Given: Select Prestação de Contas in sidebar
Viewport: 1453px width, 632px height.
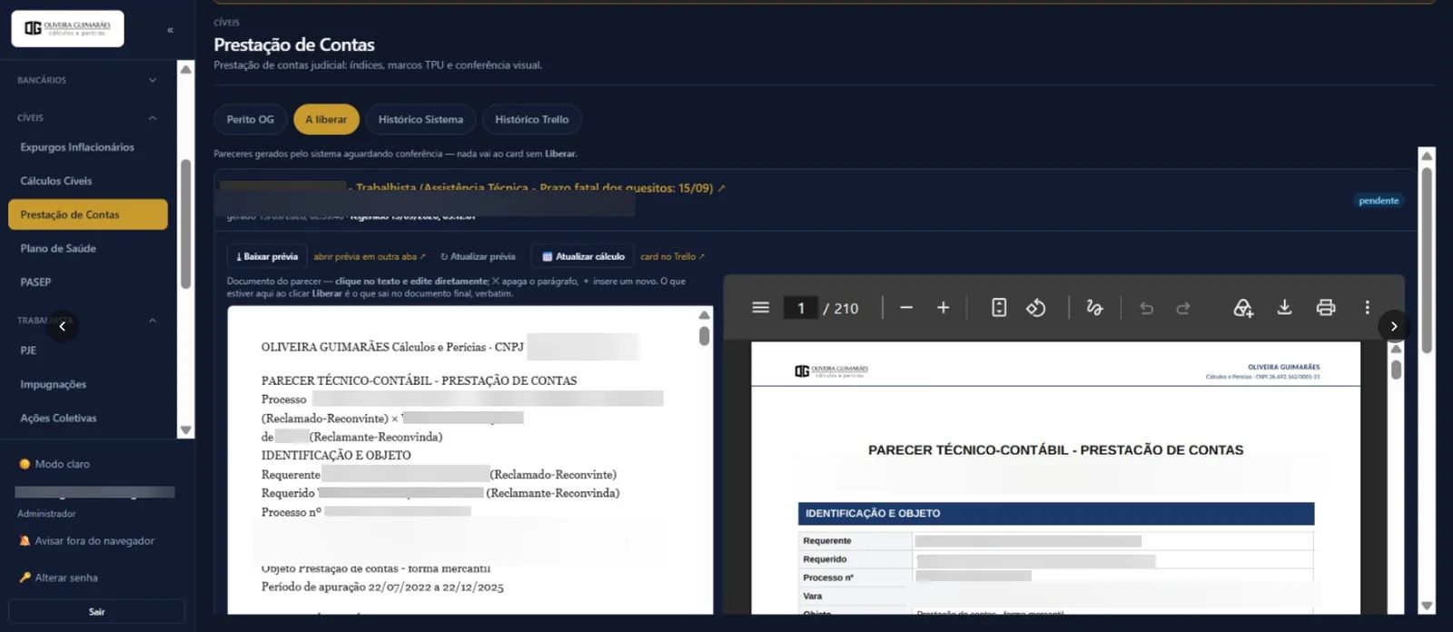Looking at the screenshot, I should (87, 214).
